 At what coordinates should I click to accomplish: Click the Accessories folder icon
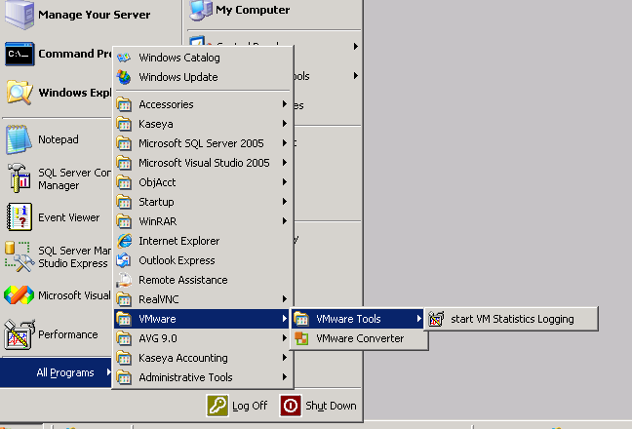(124, 104)
